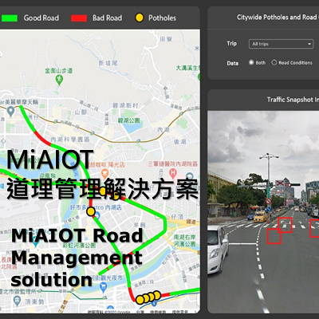Click the 後湖 map label
Image resolution: width=319 pixels, height=319 pixels.
(180, 142)
